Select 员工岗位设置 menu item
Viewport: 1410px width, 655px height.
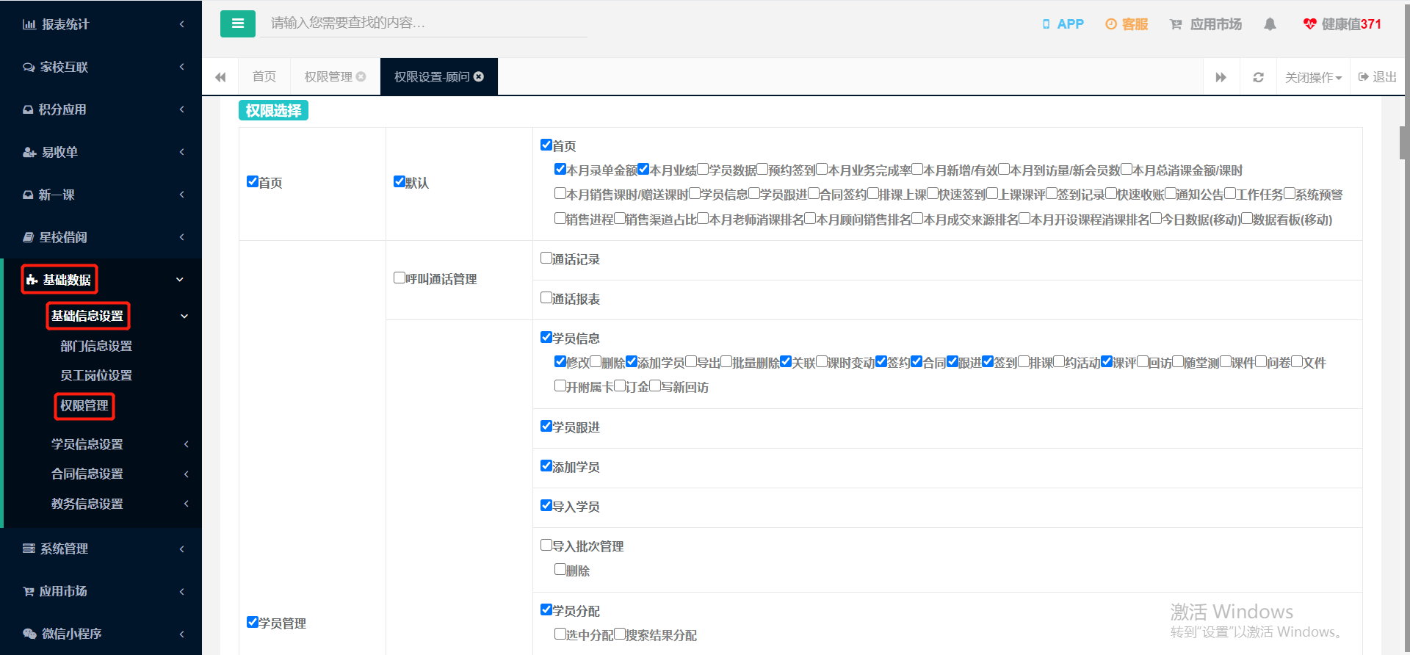point(96,375)
